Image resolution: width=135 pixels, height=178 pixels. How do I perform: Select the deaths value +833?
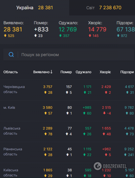tap(41, 29)
